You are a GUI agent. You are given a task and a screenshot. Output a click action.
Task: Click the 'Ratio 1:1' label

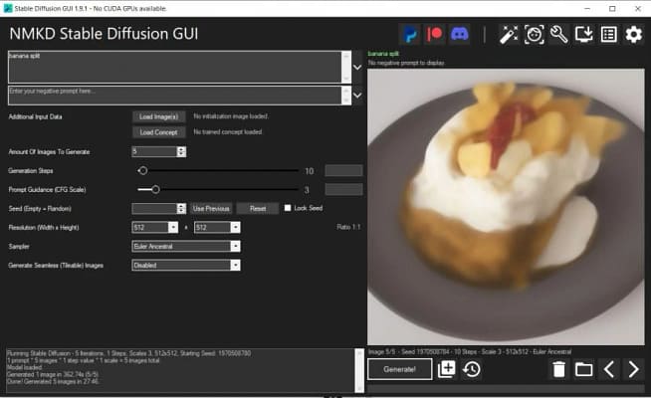point(348,227)
